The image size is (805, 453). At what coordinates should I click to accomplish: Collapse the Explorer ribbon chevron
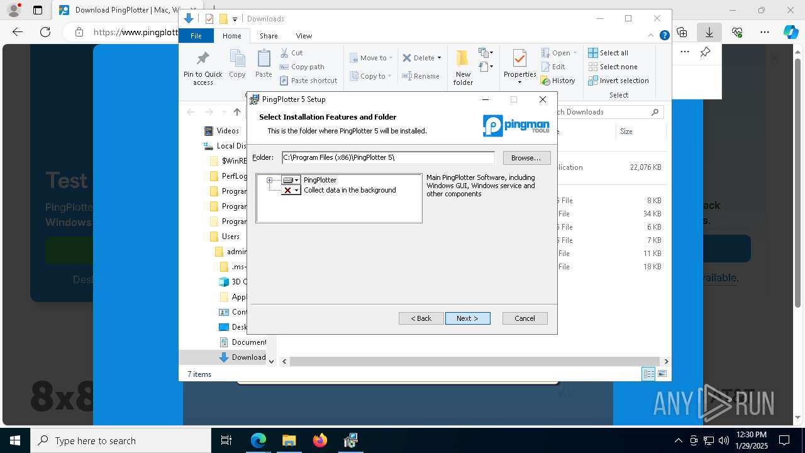click(652, 36)
